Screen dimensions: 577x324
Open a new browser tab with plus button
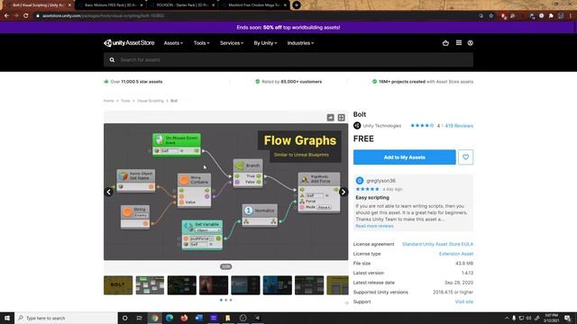(x=297, y=5)
